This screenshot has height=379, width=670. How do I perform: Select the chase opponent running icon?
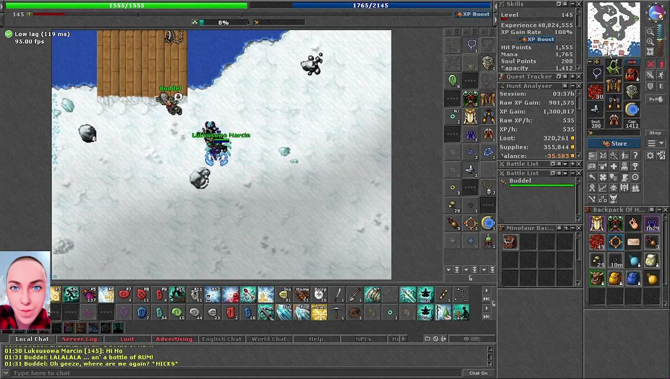tap(661, 75)
